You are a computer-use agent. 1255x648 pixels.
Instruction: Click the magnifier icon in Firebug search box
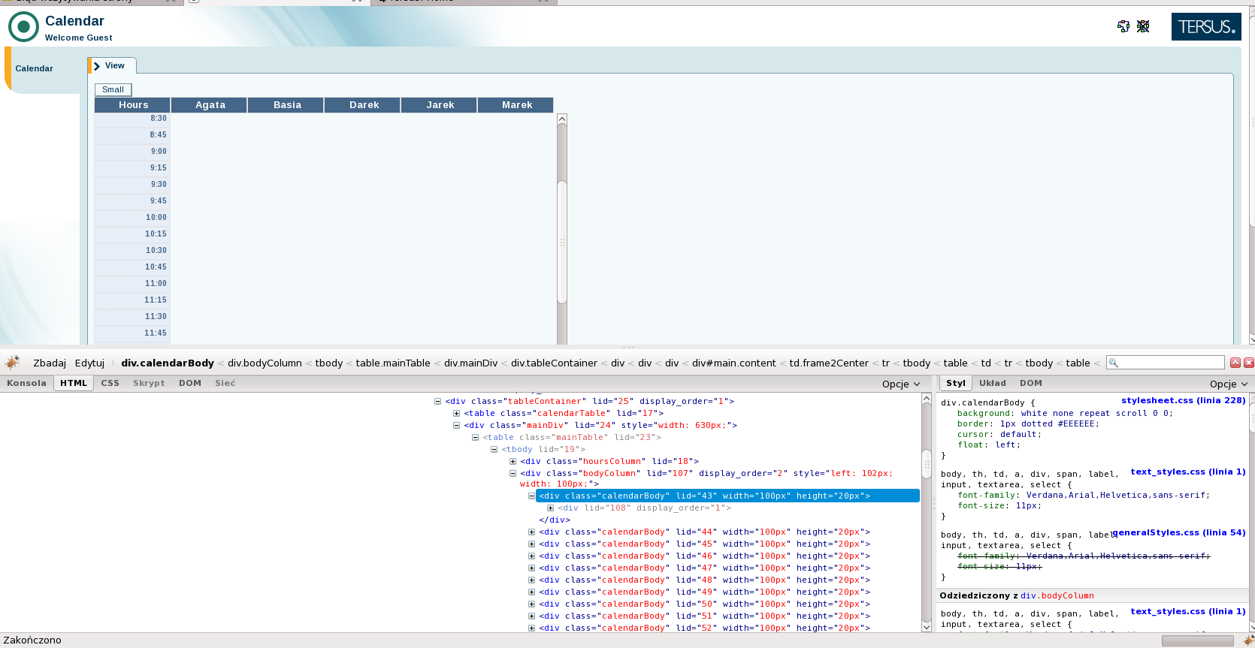point(1114,363)
